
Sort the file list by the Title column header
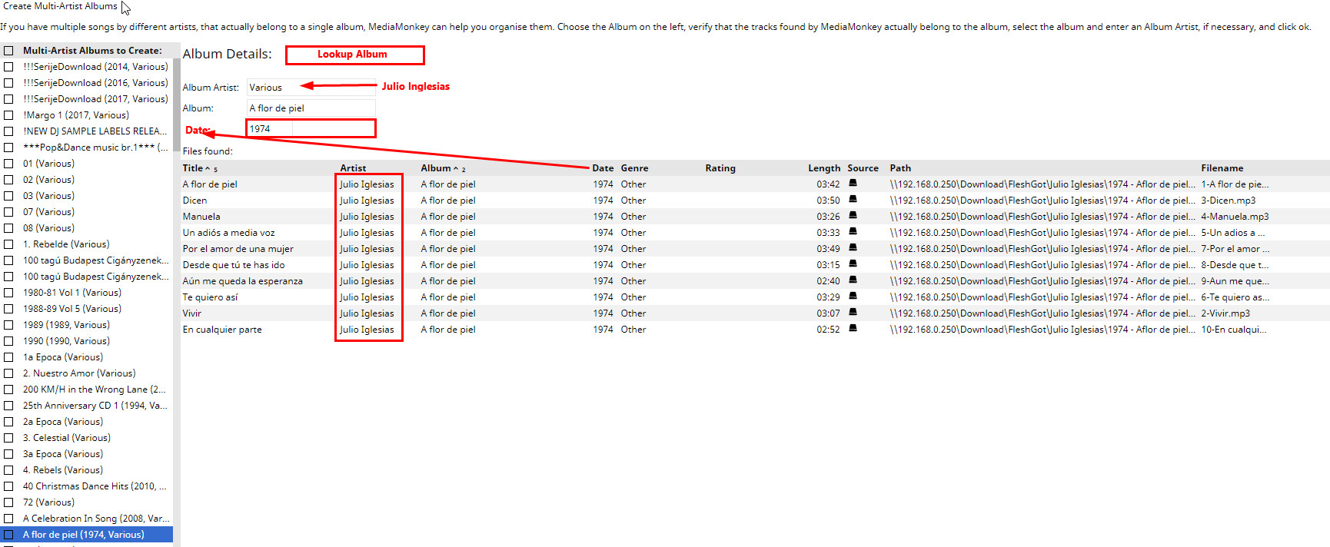[193, 168]
